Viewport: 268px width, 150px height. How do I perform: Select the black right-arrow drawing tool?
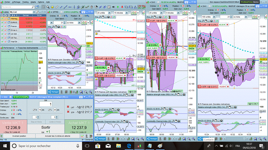(x=113, y=7)
